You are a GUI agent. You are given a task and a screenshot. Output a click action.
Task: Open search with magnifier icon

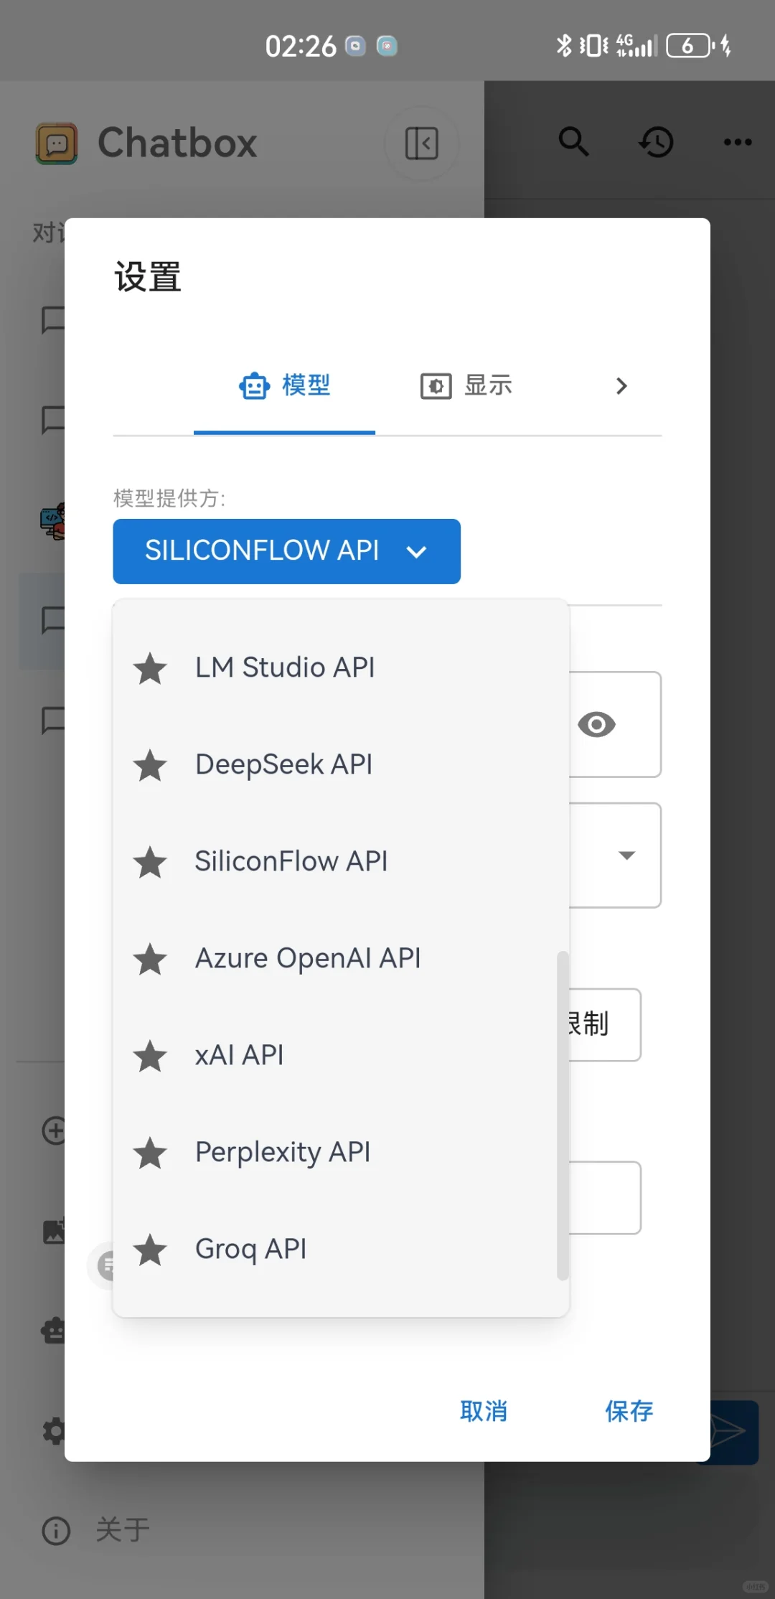(574, 142)
